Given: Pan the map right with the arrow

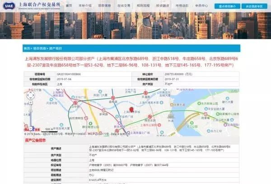Looking at the screenshot, I should coord(33,95).
